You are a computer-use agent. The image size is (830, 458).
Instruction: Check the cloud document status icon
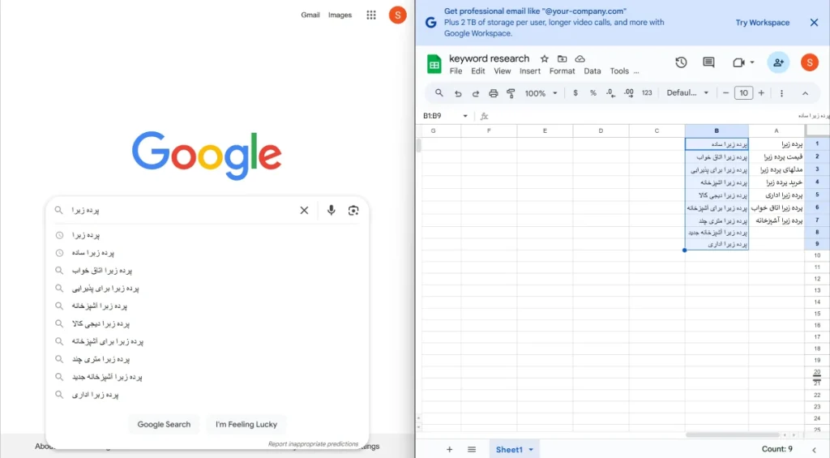point(580,59)
